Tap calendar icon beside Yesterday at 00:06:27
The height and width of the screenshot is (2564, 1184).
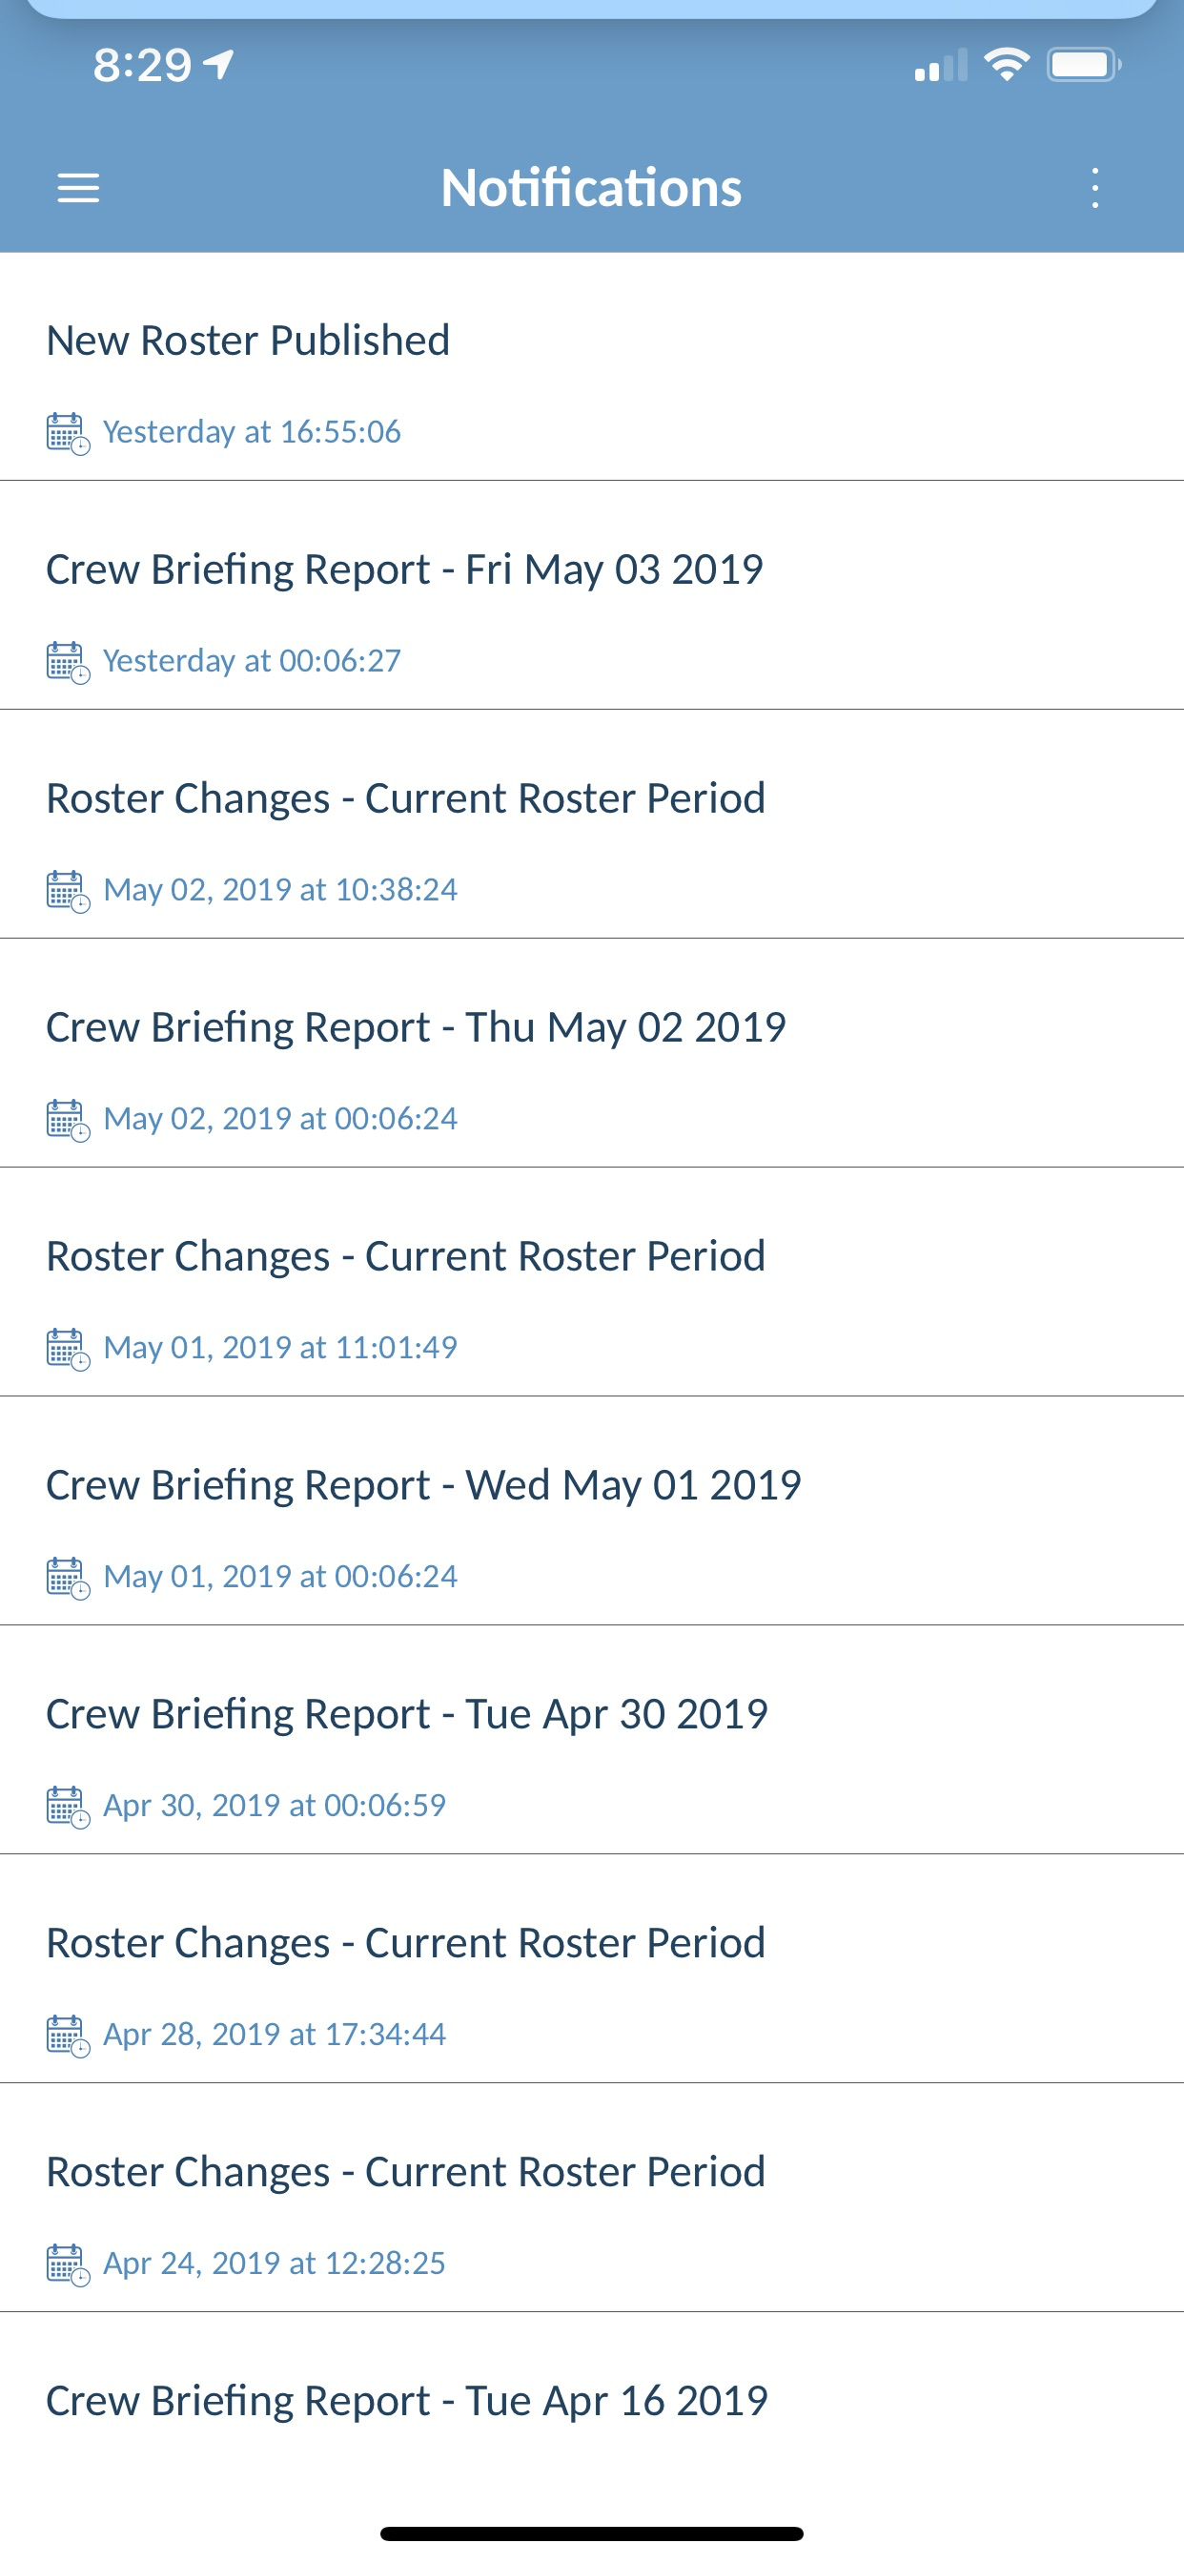(69, 662)
